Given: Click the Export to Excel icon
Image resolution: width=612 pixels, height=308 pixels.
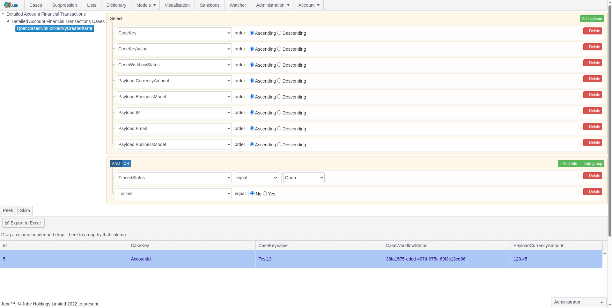Looking at the screenshot, I should (7, 223).
